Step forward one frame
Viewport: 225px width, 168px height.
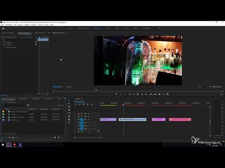[x=142, y=94]
